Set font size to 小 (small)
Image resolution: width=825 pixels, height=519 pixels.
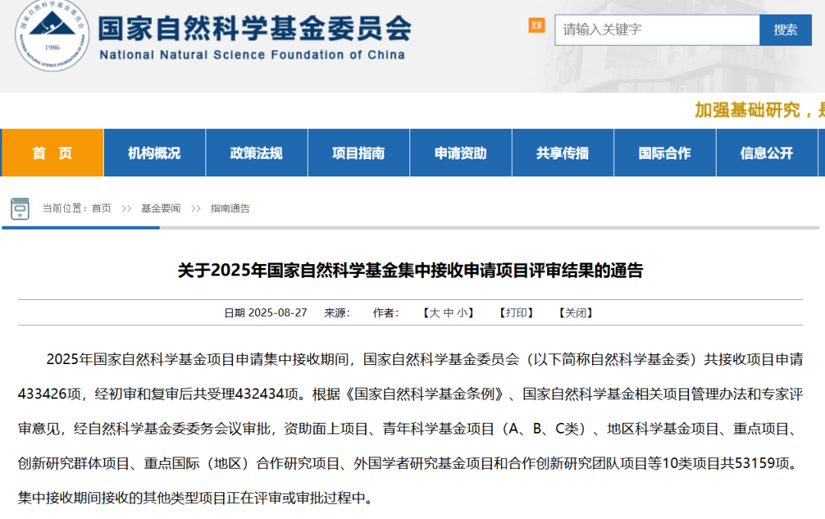(x=462, y=313)
